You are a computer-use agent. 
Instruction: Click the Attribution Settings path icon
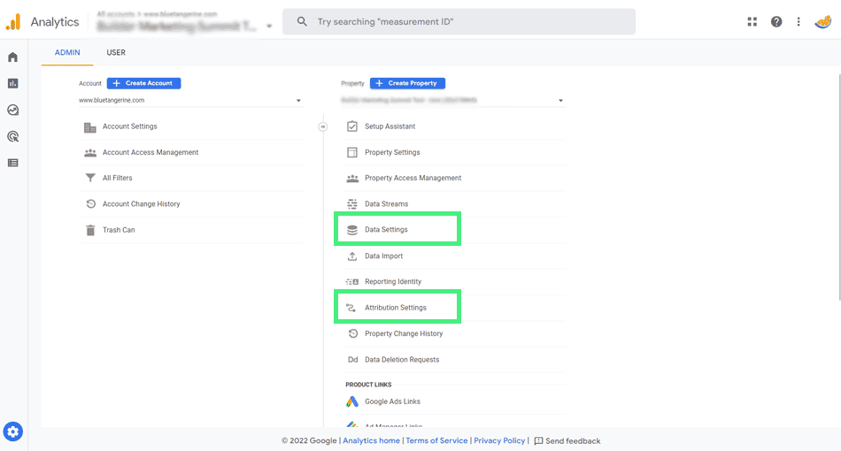[351, 308]
